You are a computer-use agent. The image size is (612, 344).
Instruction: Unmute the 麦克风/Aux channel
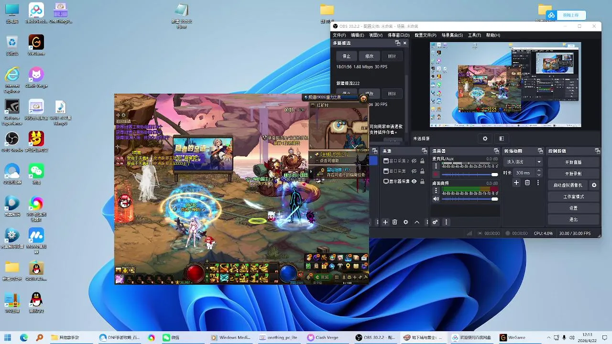coord(436,174)
